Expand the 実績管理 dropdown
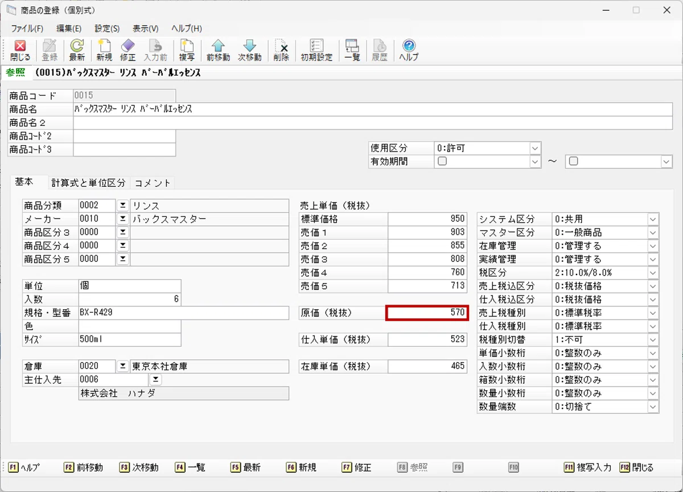This screenshot has height=492, width=683. (653, 260)
